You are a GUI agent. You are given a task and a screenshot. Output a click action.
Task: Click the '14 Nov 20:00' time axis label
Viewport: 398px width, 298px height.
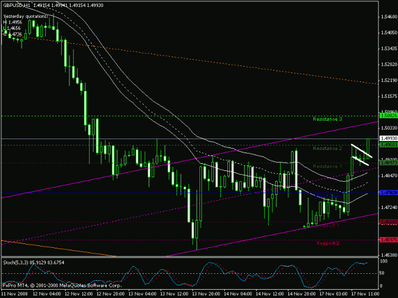tap(302, 294)
